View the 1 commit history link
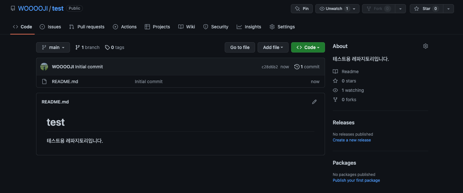Screen dimensions: 463x193 (x=307, y=67)
